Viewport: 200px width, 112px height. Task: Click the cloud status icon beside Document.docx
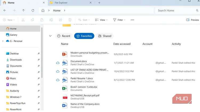(x=58, y=63)
